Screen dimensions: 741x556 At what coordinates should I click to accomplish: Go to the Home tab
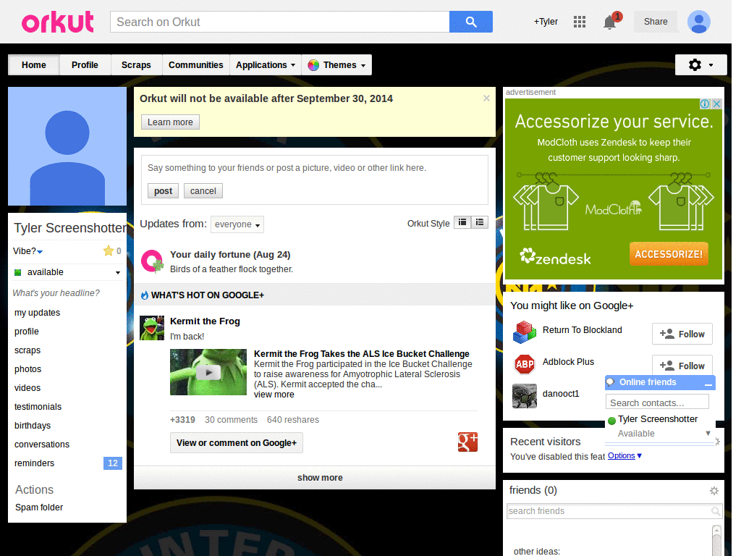pos(33,64)
